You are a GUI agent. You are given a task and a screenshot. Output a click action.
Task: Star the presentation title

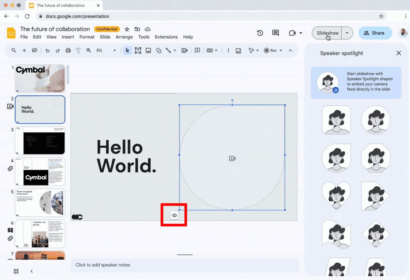pos(127,29)
